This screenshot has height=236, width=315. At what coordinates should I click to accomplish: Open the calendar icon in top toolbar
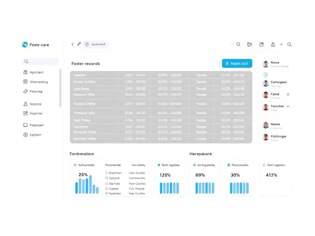tap(249, 45)
